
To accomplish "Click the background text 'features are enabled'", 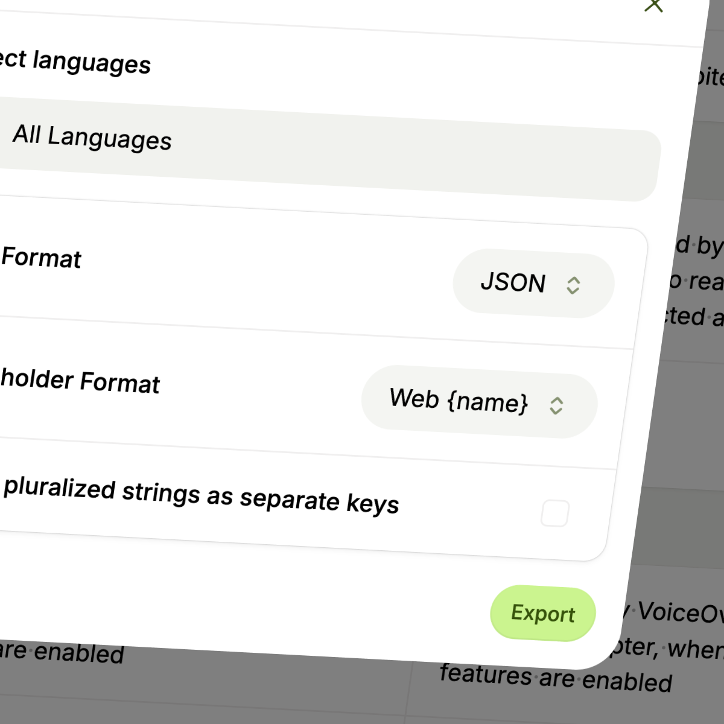I will click(x=555, y=678).
